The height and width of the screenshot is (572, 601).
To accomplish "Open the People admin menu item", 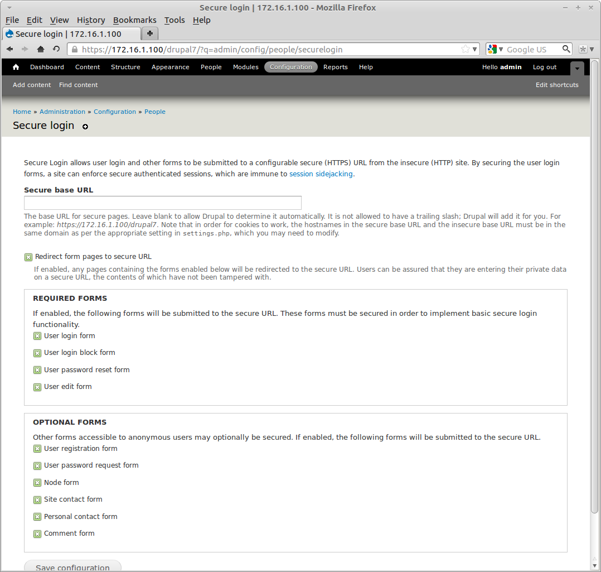I will pyautogui.click(x=211, y=67).
